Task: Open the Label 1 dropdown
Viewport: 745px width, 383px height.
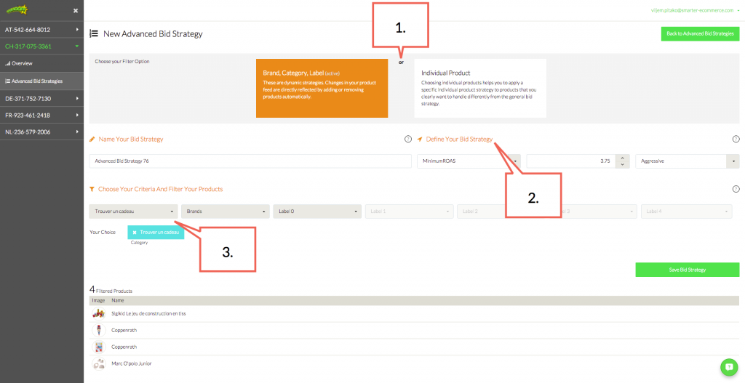Action: [410, 211]
